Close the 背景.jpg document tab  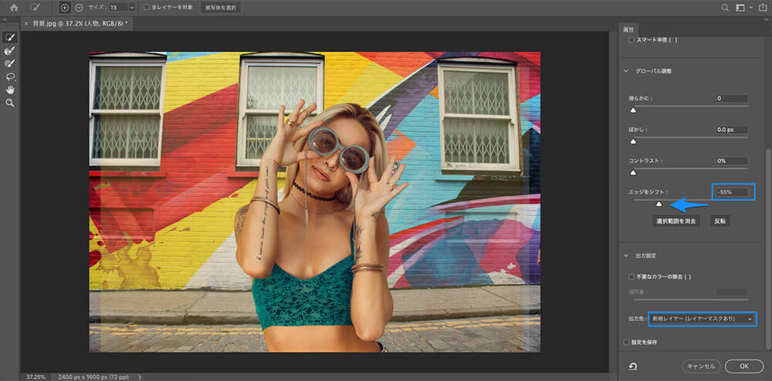click(26, 23)
